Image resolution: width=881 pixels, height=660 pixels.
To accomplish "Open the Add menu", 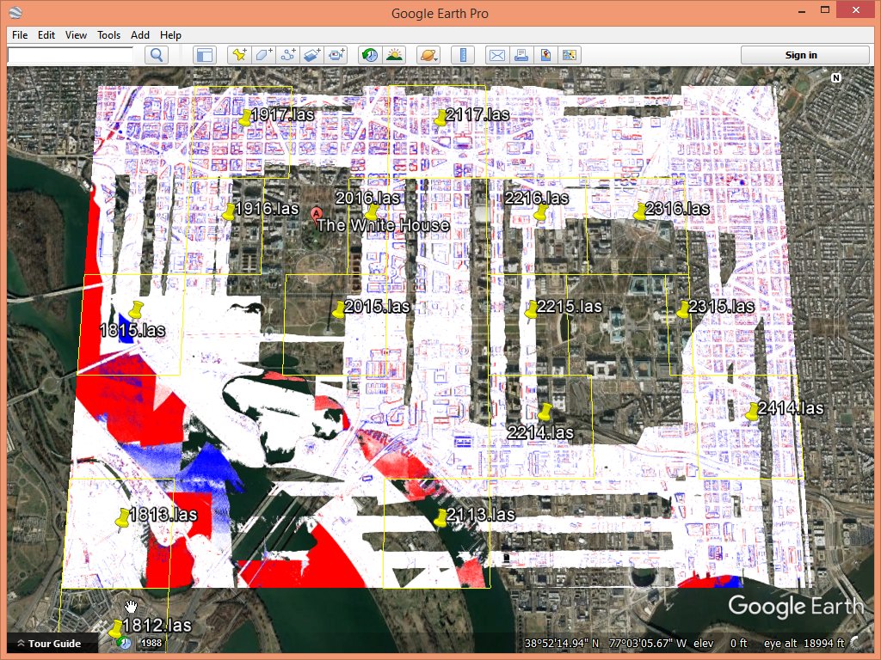I will (x=140, y=35).
